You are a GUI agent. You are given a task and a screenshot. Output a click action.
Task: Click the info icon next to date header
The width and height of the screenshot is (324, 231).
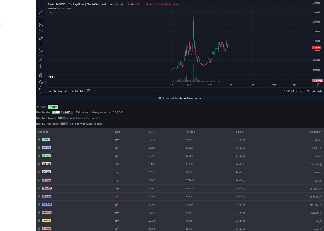pos(243,132)
